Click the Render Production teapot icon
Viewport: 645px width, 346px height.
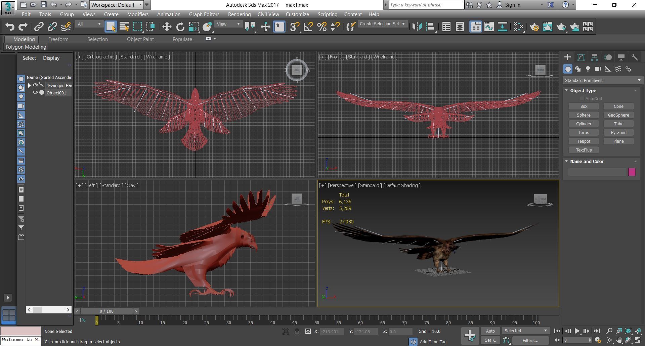pos(561,27)
